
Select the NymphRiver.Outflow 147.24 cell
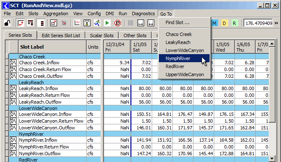pyautogui.click(x=142, y=154)
